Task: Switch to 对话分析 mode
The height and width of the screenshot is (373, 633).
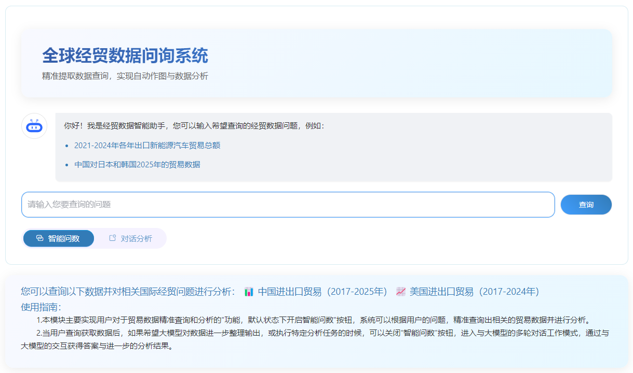Action: pos(130,238)
